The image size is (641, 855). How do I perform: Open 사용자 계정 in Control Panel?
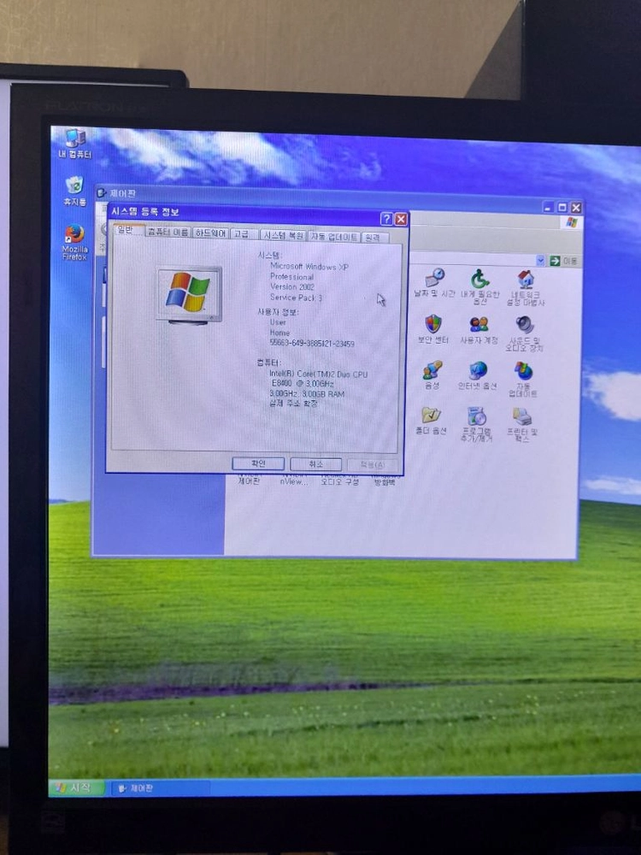(x=479, y=330)
